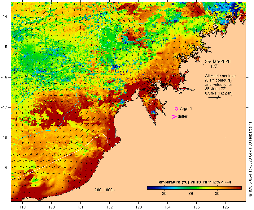The height and width of the screenshot is (210, 254).
Task: Click the latitude label -17
Action: tap(4, 107)
